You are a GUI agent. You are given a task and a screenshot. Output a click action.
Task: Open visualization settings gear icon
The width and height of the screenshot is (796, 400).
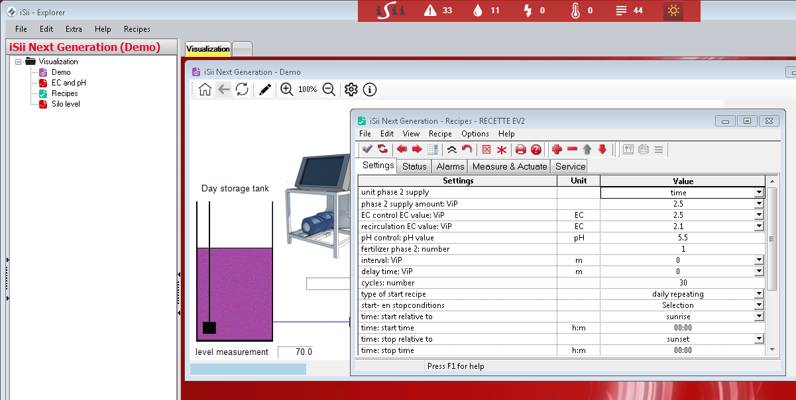pyautogui.click(x=351, y=89)
